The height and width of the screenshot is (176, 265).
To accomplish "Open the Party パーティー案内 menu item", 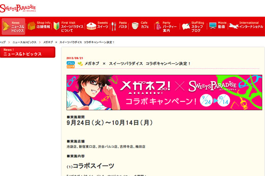I will point(166,26).
